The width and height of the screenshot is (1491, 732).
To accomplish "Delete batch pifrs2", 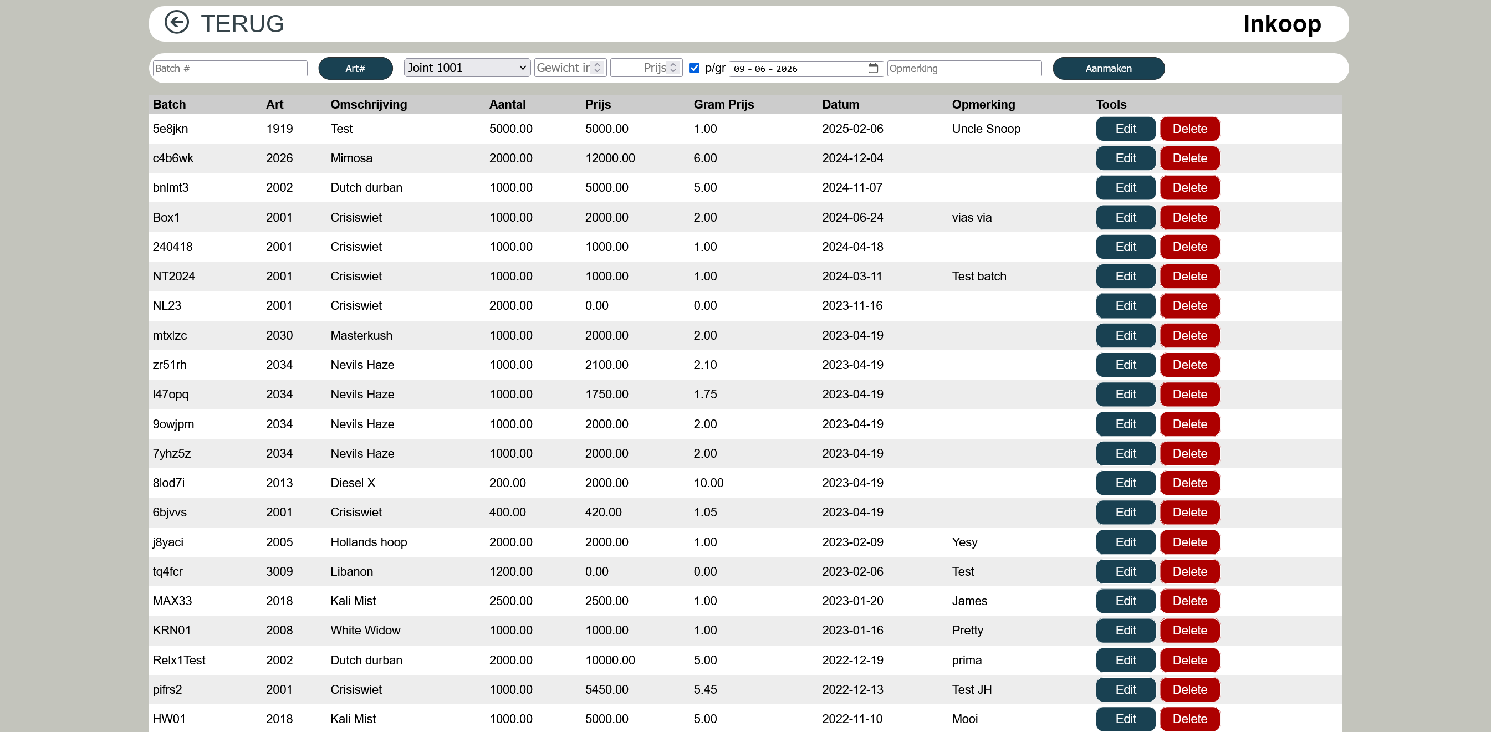I will 1189,689.
